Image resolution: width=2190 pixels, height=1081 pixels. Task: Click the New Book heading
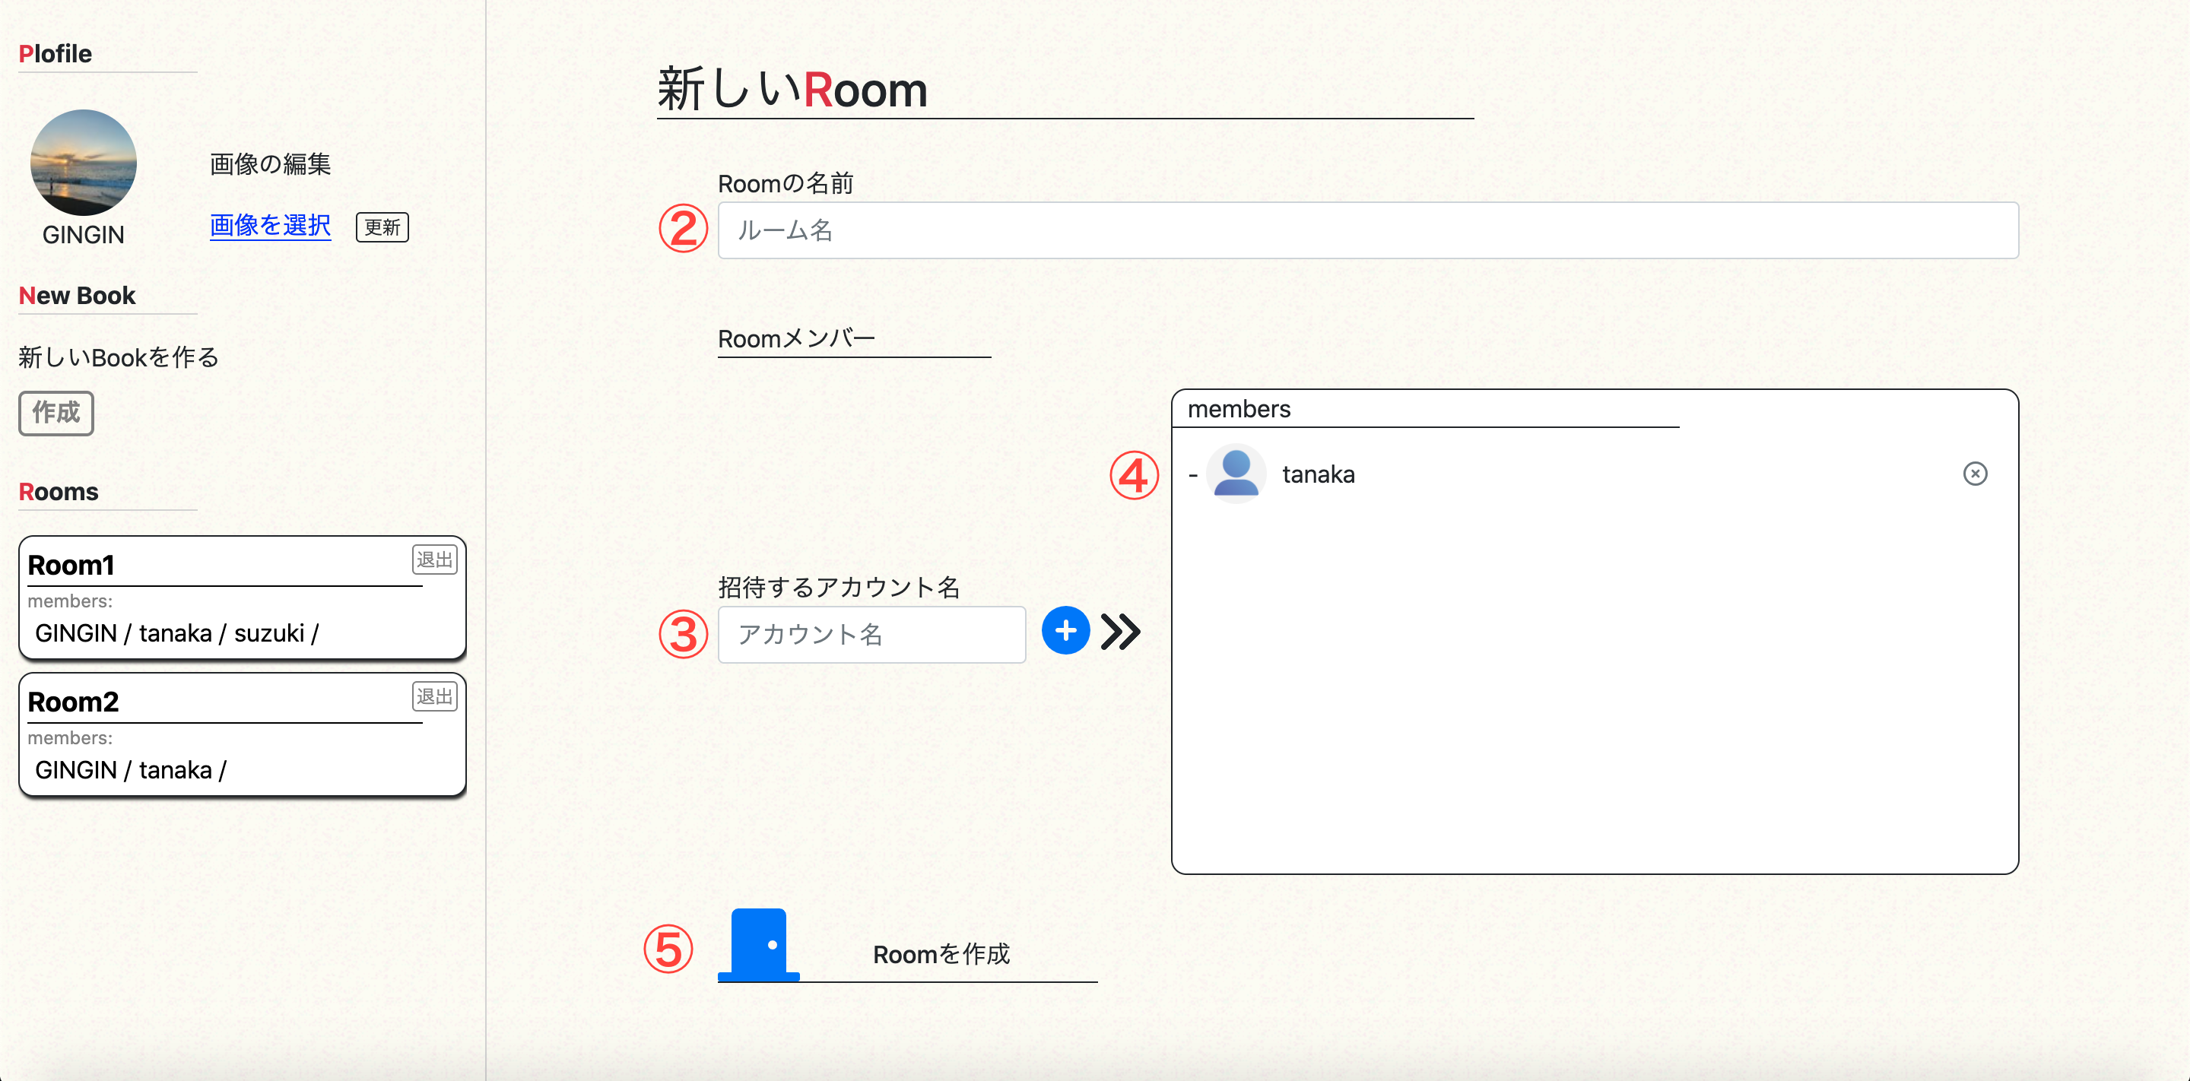[77, 296]
